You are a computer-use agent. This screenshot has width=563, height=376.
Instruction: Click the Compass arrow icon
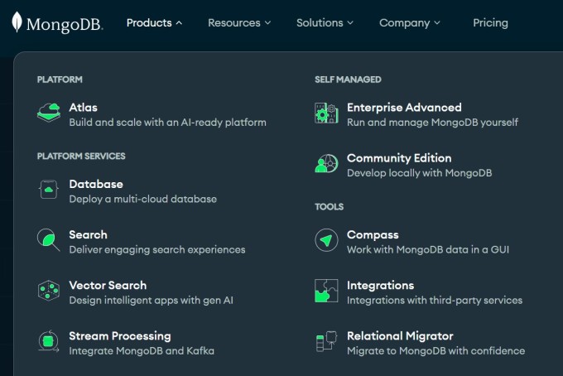pyautogui.click(x=326, y=241)
